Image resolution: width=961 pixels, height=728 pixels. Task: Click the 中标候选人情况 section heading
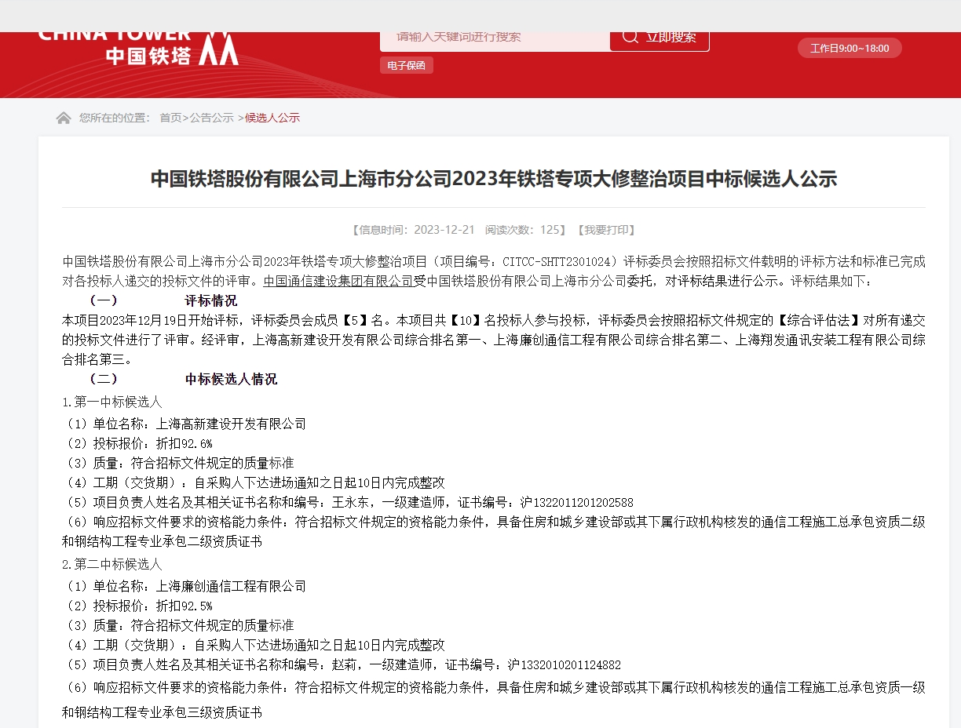coord(231,379)
